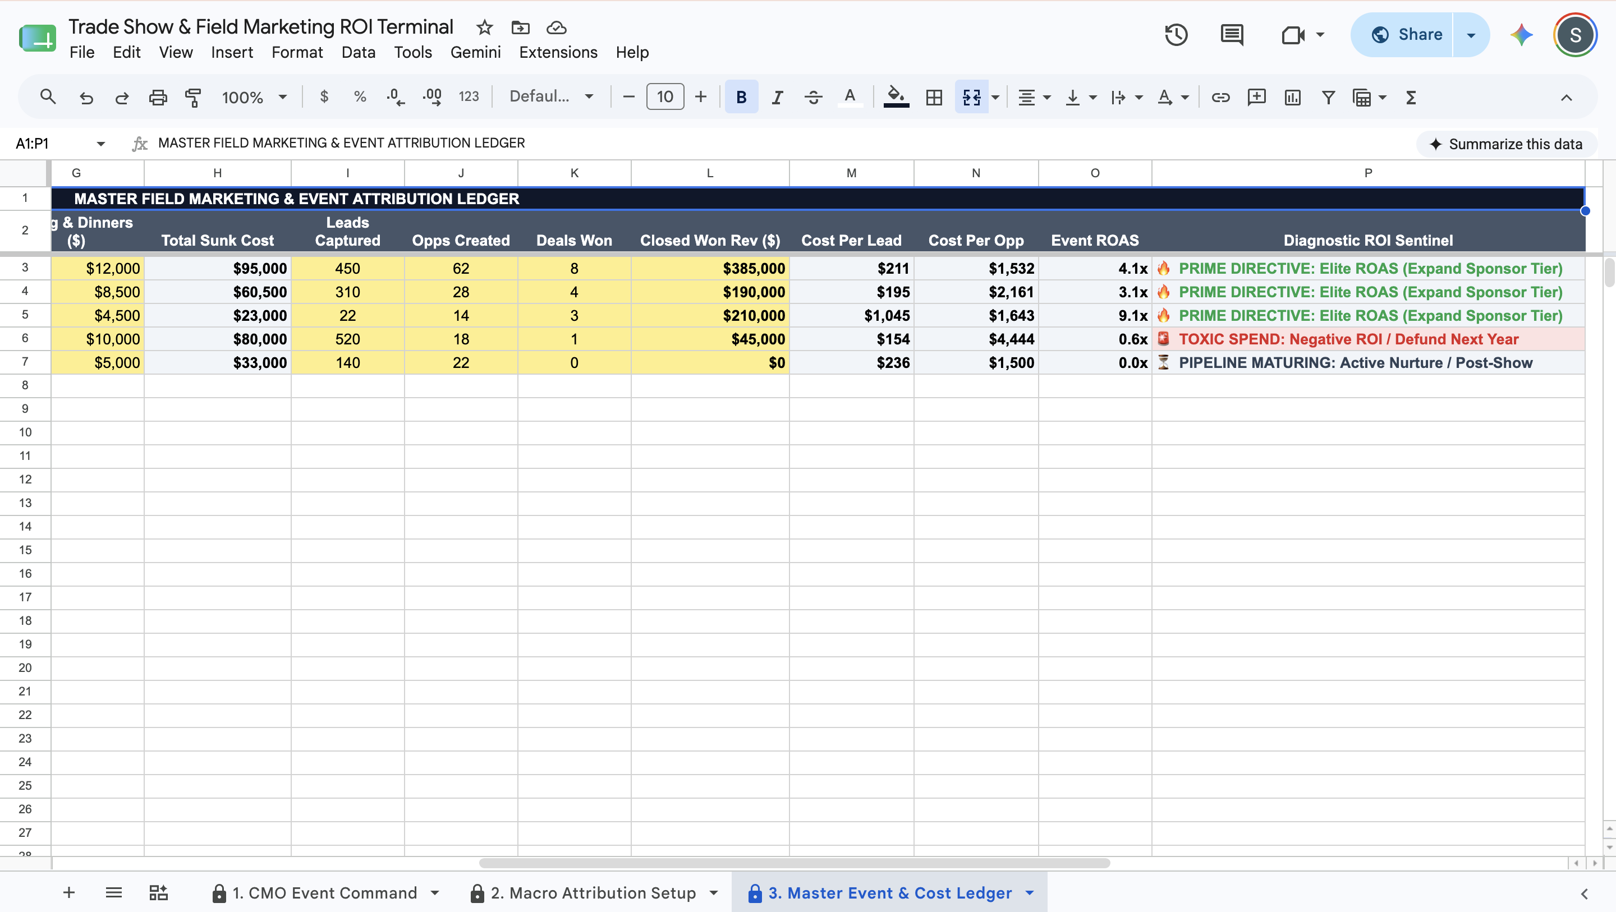Image resolution: width=1616 pixels, height=912 pixels.
Task: Redo the last action
Action: pos(122,97)
